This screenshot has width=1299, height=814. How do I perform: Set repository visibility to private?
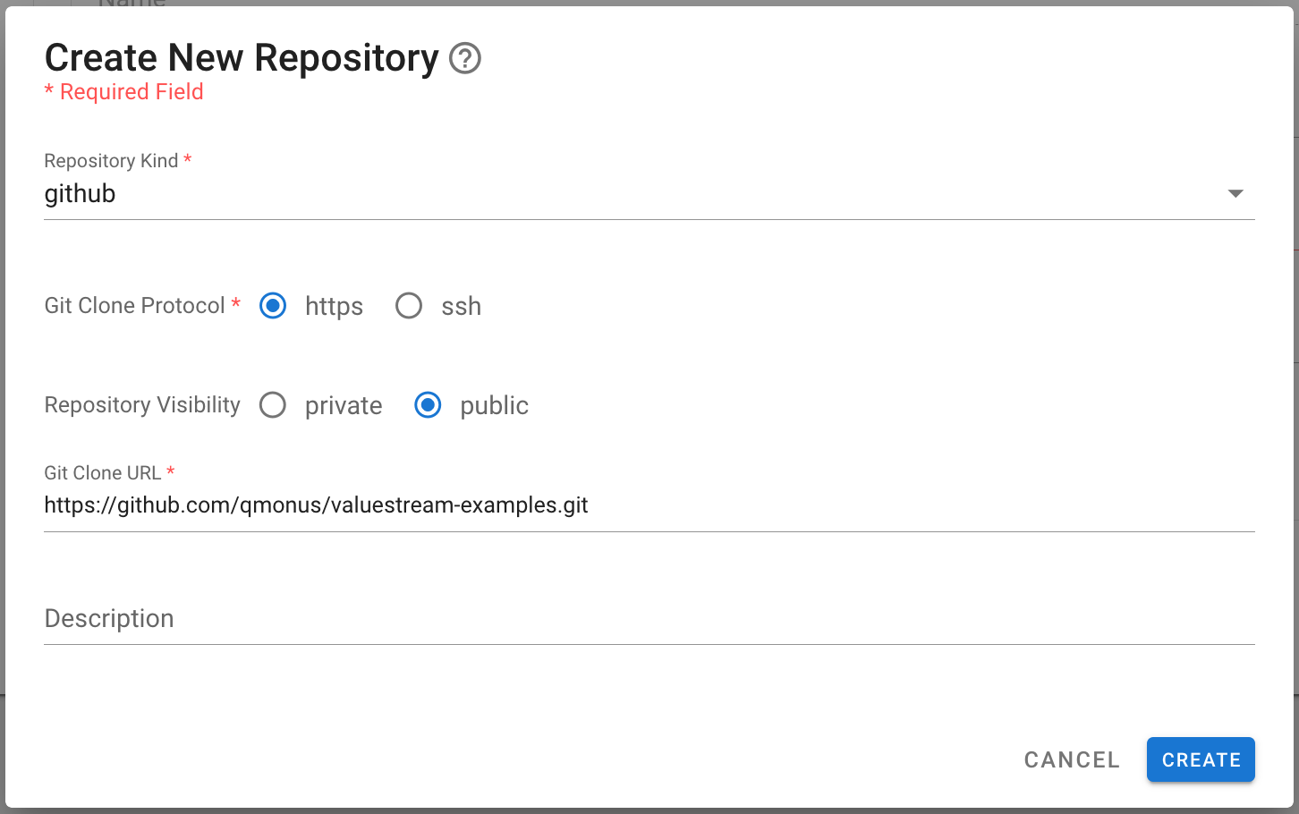(x=273, y=405)
